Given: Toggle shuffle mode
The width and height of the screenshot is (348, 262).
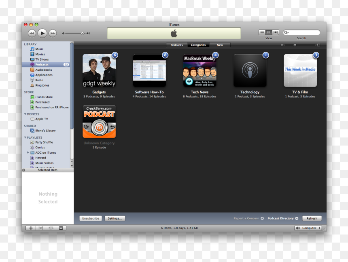Looking at the screenshot, I should coord(41,228).
